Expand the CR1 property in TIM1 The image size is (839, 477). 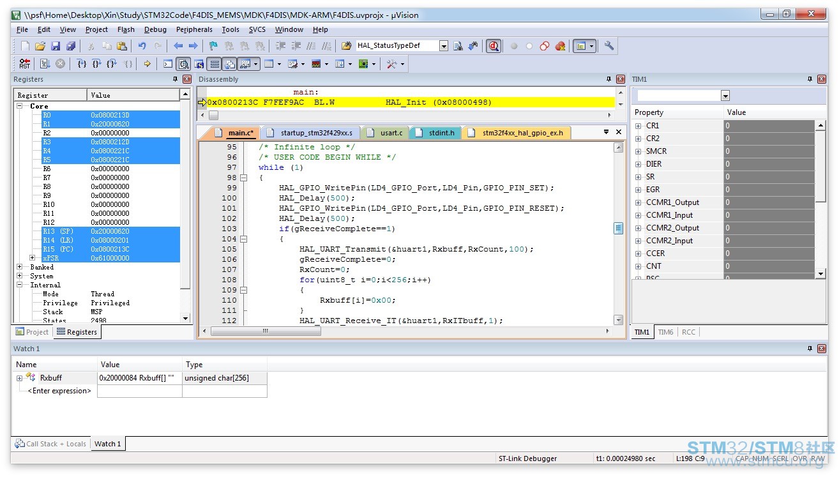coord(638,126)
